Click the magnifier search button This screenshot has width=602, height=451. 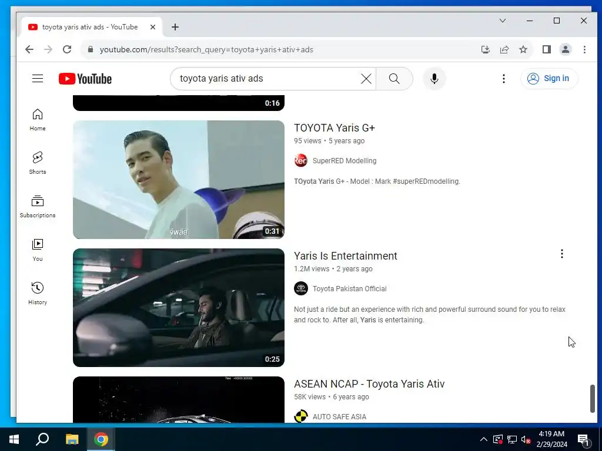[394, 79]
